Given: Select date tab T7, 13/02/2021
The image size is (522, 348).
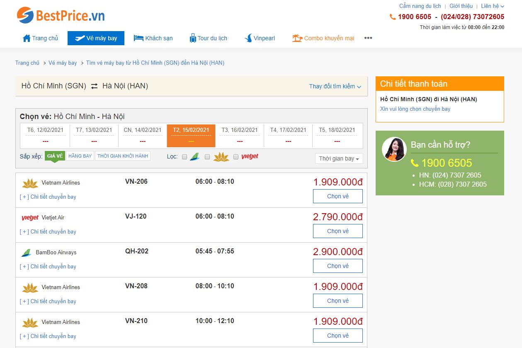Looking at the screenshot, I should point(94,136).
